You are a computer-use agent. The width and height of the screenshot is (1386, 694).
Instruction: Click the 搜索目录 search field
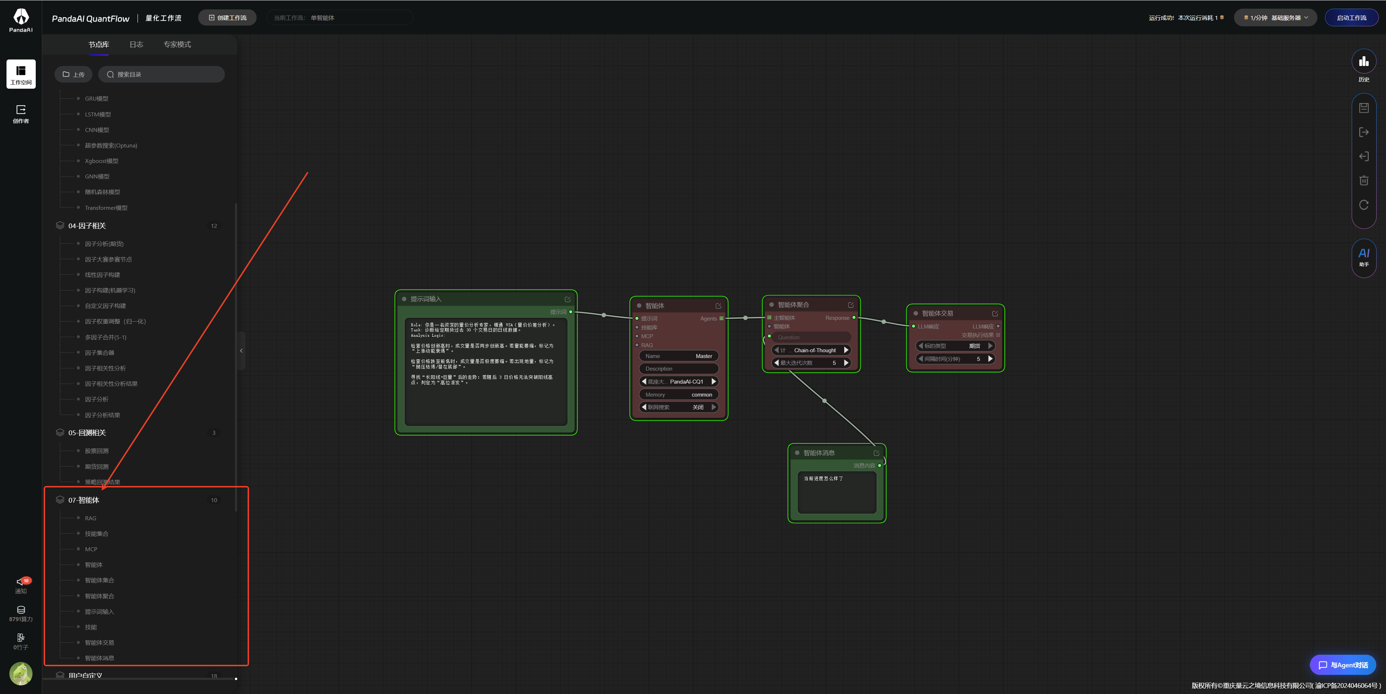[161, 75]
